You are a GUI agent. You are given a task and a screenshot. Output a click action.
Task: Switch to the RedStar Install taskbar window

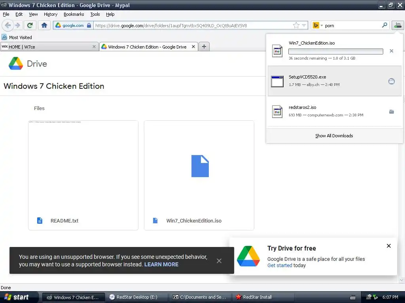coord(263,297)
